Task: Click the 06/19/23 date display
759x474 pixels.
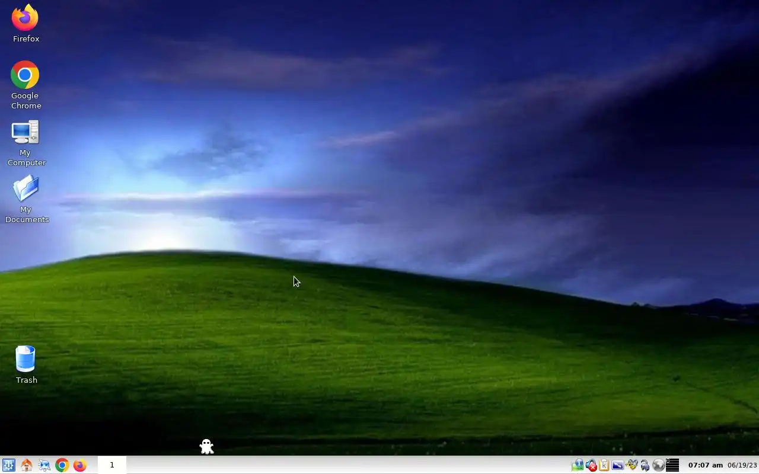Action: click(742, 465)
